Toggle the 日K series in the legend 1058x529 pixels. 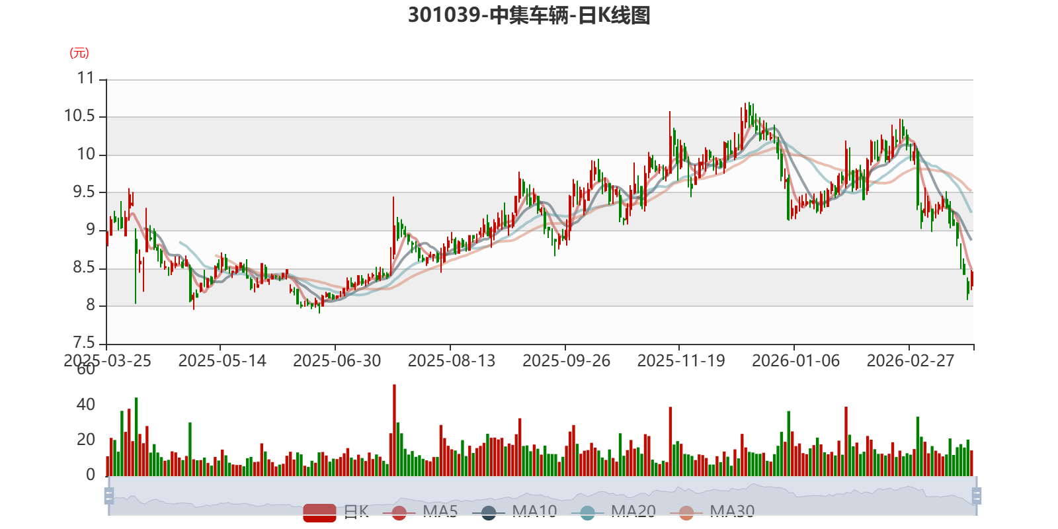point(336,512)
